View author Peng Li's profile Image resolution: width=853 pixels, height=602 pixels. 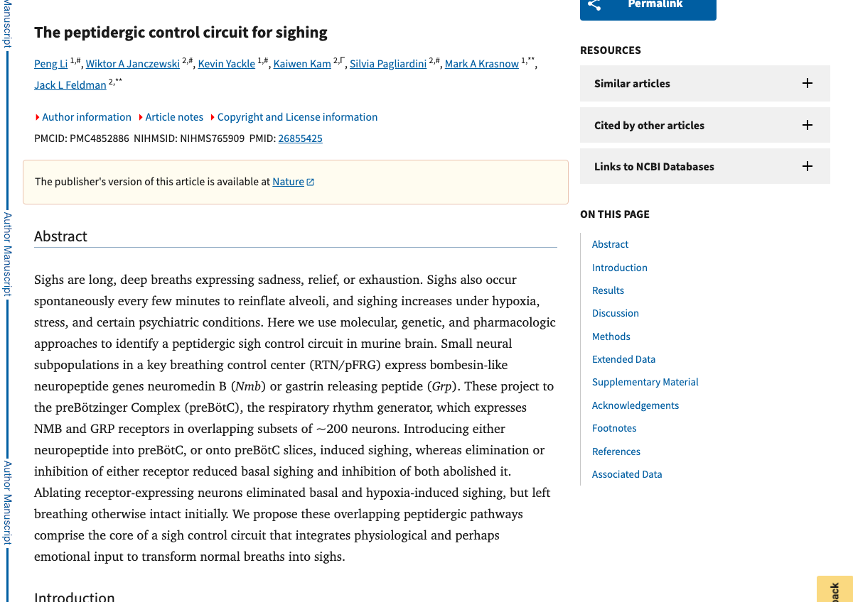pyautogui.click(x=50, y=63)
